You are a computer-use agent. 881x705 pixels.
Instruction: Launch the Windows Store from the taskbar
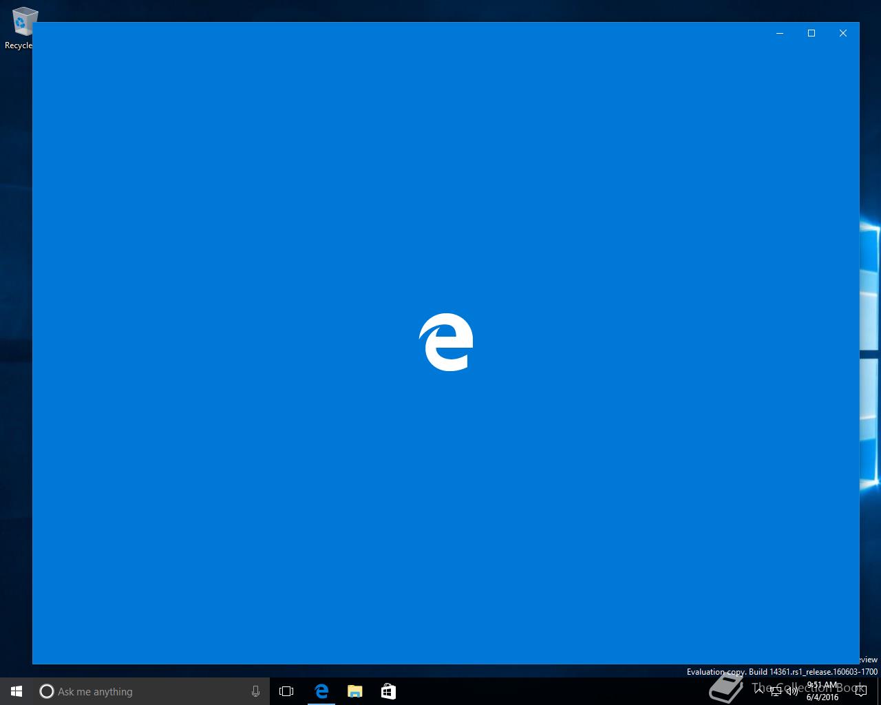[388, 691]
